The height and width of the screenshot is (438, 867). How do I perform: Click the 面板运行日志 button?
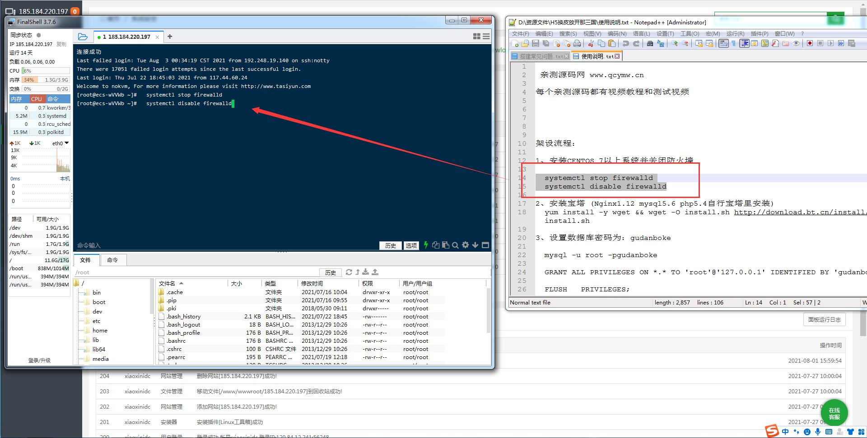824,319
